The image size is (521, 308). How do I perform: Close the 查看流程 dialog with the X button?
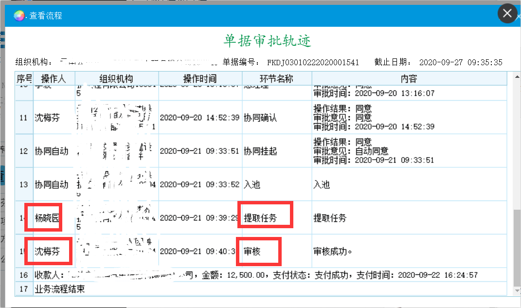(507, 14)
